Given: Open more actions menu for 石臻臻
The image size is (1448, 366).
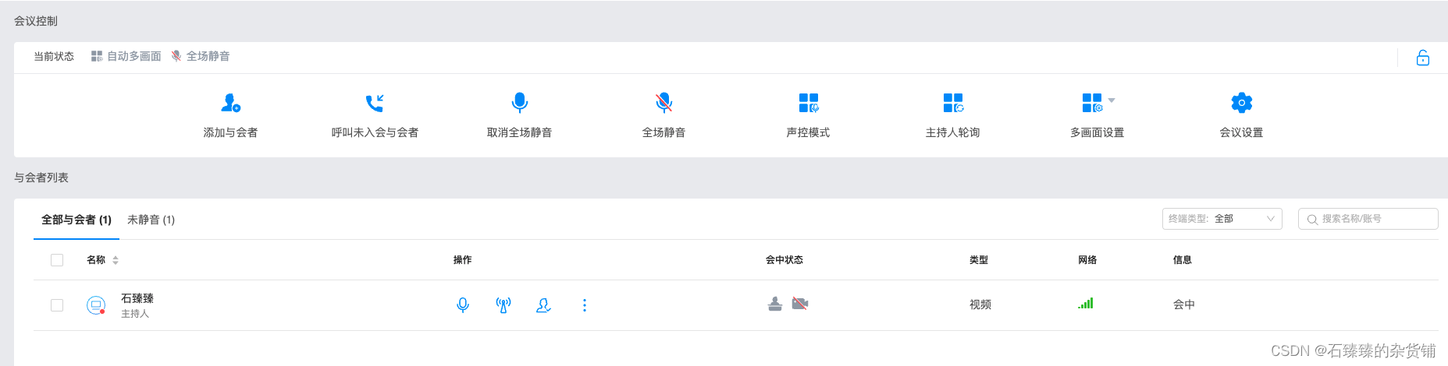Looking at the screenshot, I should click(x=585, y=305).
